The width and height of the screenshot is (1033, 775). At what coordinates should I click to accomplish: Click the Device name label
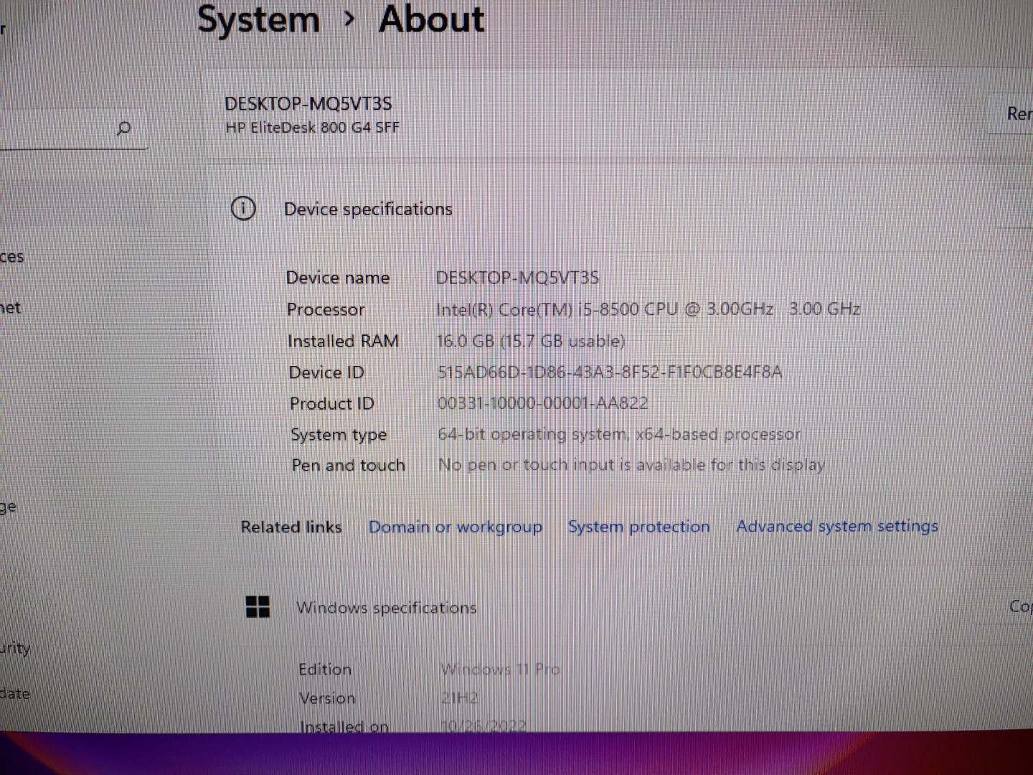point(338,278)
